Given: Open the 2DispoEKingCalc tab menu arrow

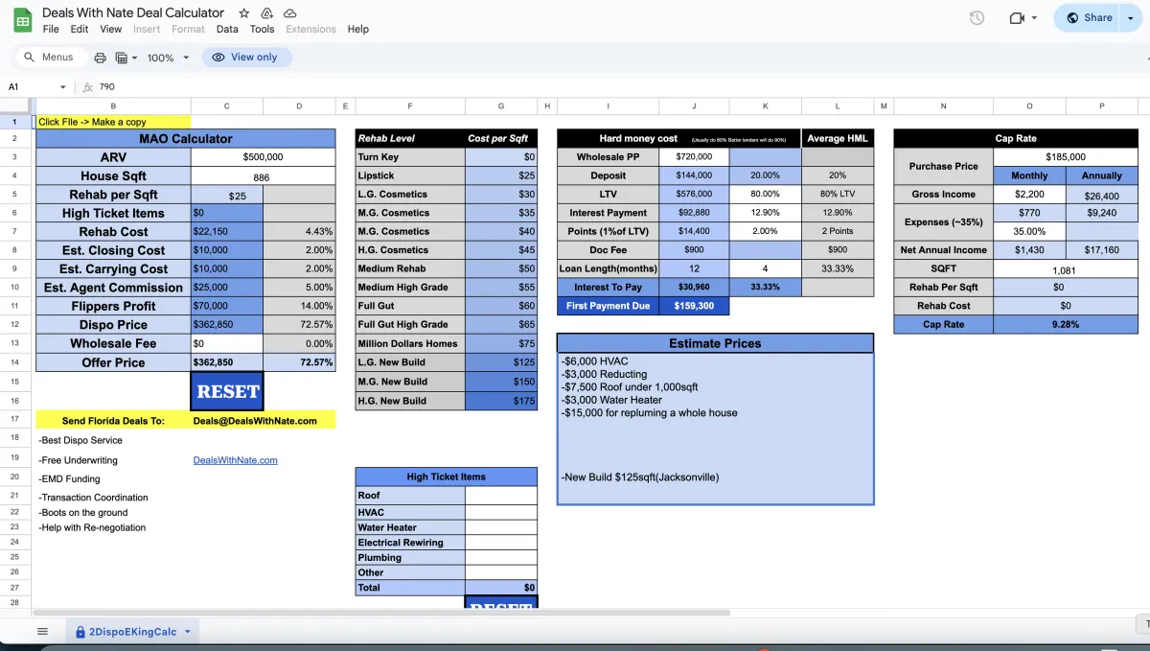Looking at the screenshot, I should click(188, 632).
